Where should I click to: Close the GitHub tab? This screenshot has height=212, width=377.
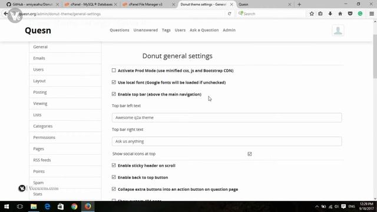coord(57,4)
